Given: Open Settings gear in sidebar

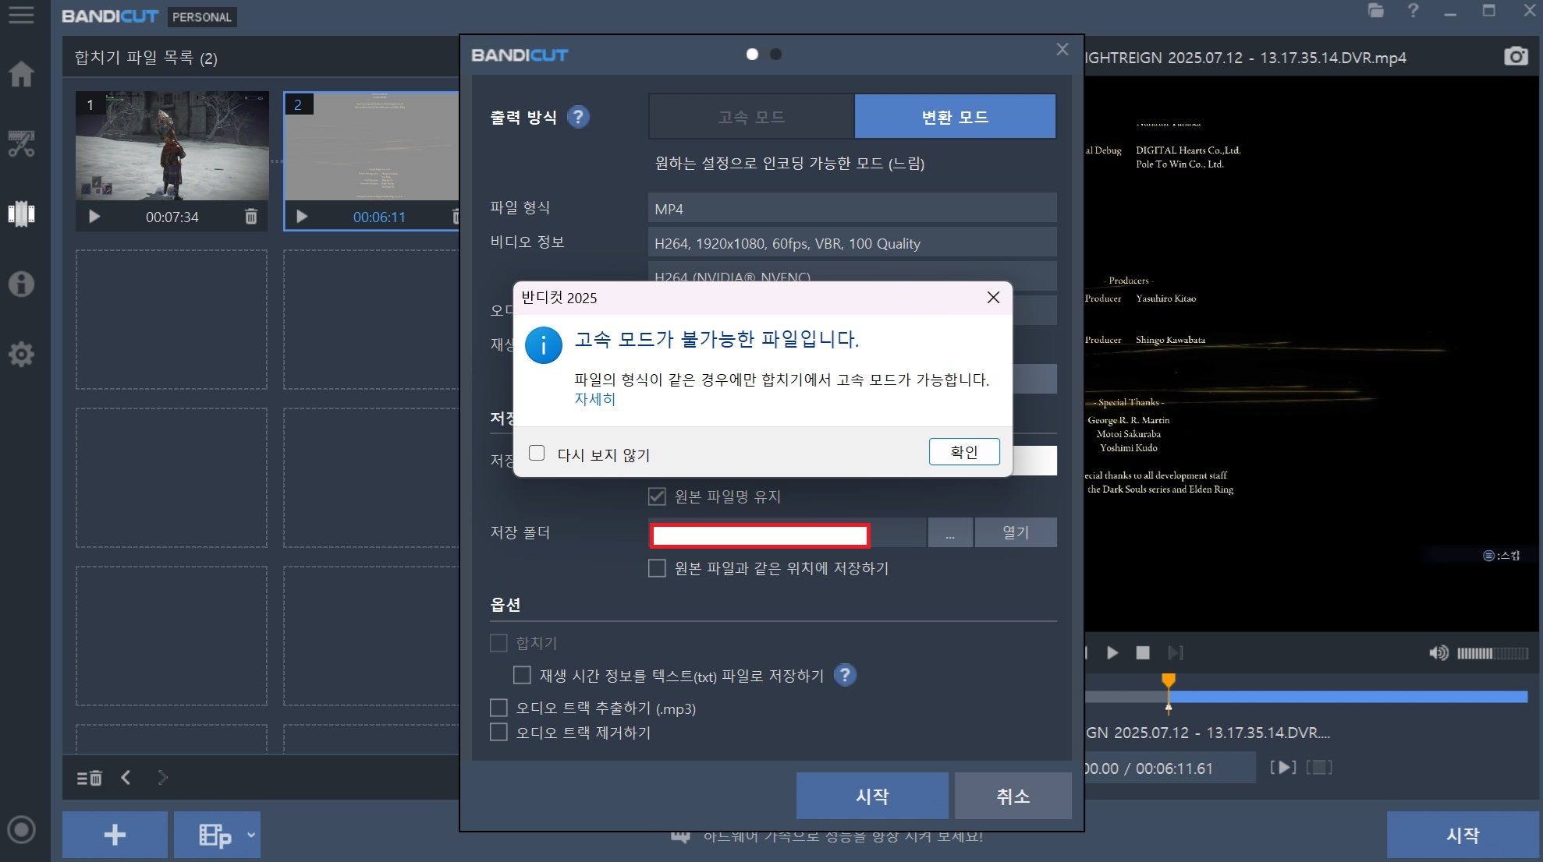Looking at the screenshot, I should click(x=21, y=355).
